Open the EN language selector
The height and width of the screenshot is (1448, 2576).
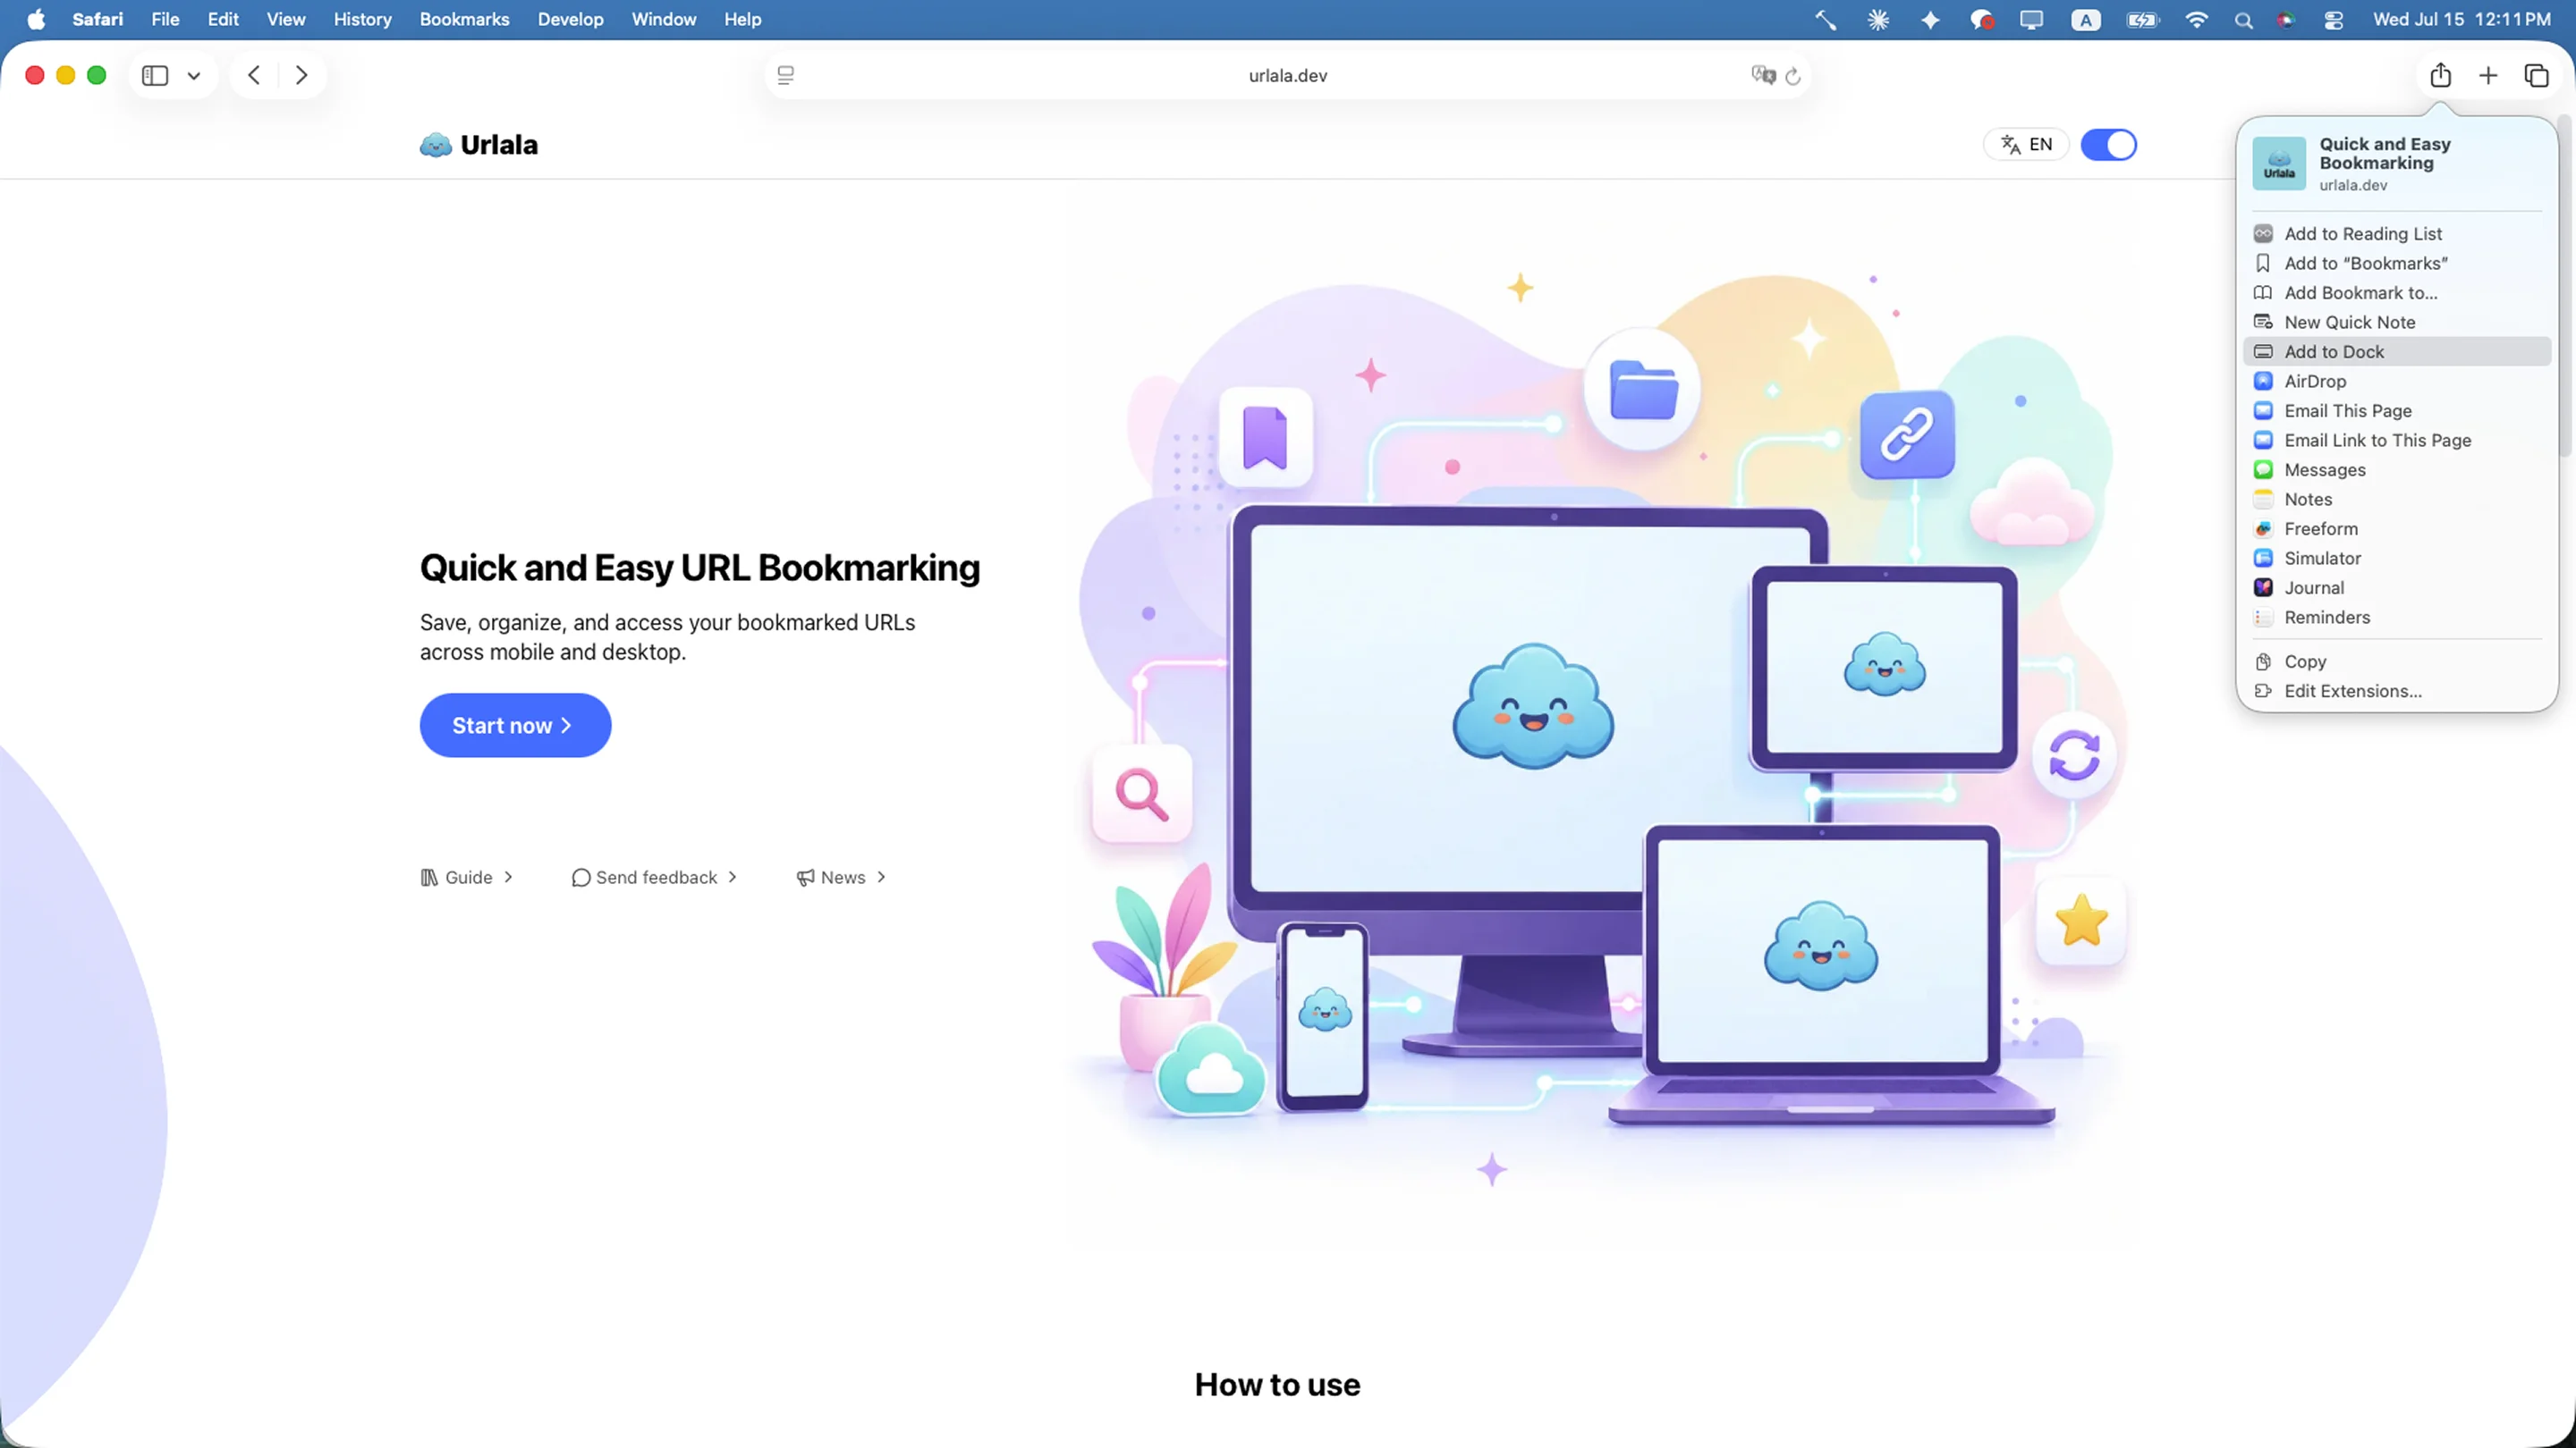pyautogui.click(x=2026, y=145)
